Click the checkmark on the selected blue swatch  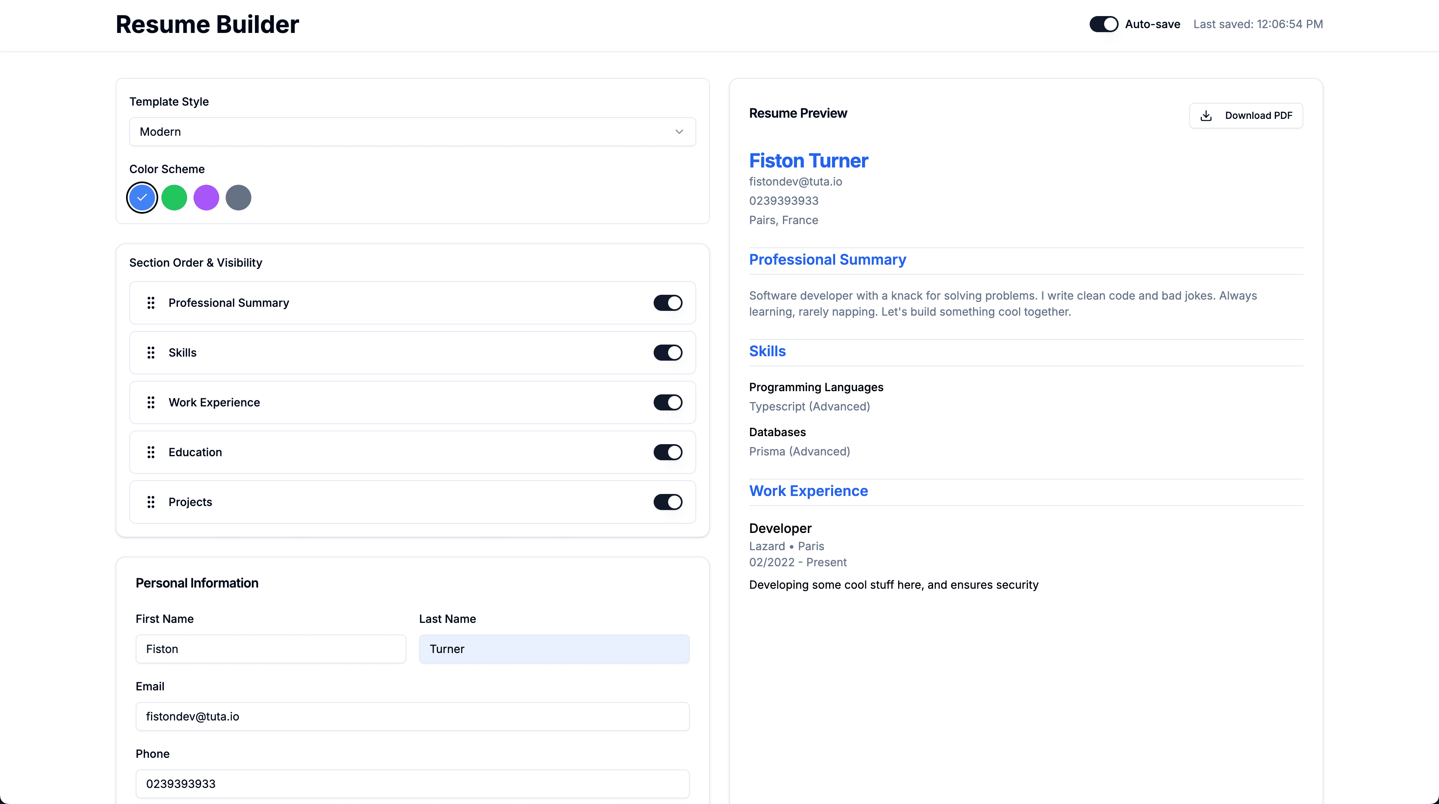pos(141,197)
